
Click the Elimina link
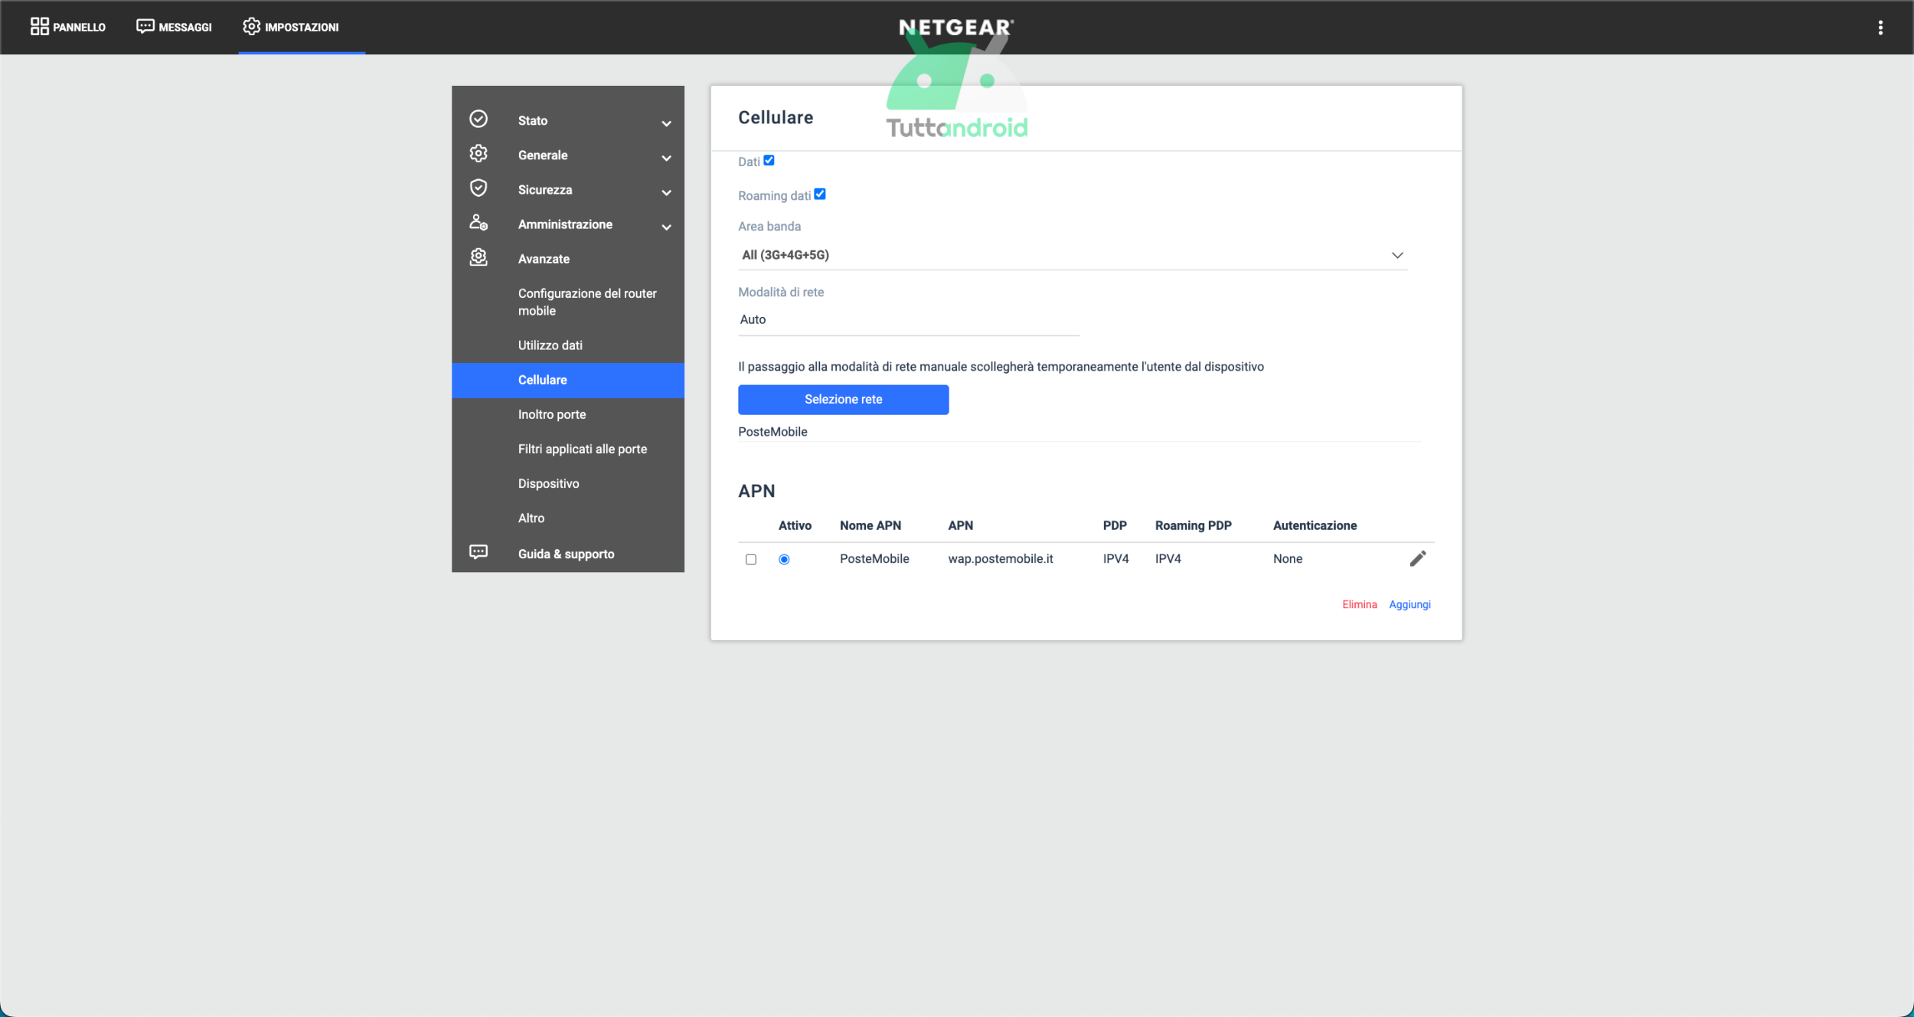click(x=1359, y=604)
